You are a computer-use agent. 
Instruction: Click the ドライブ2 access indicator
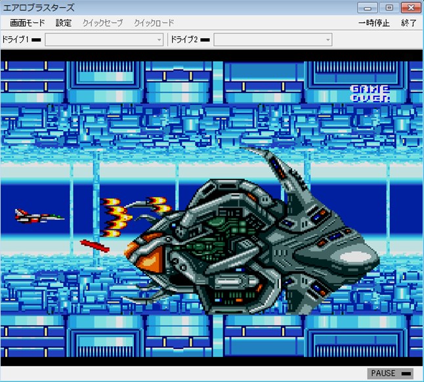point(205,40)
